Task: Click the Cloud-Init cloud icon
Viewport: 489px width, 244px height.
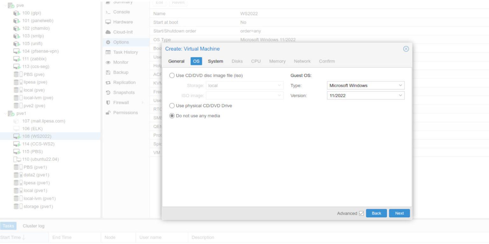Action: pos(108,32)
